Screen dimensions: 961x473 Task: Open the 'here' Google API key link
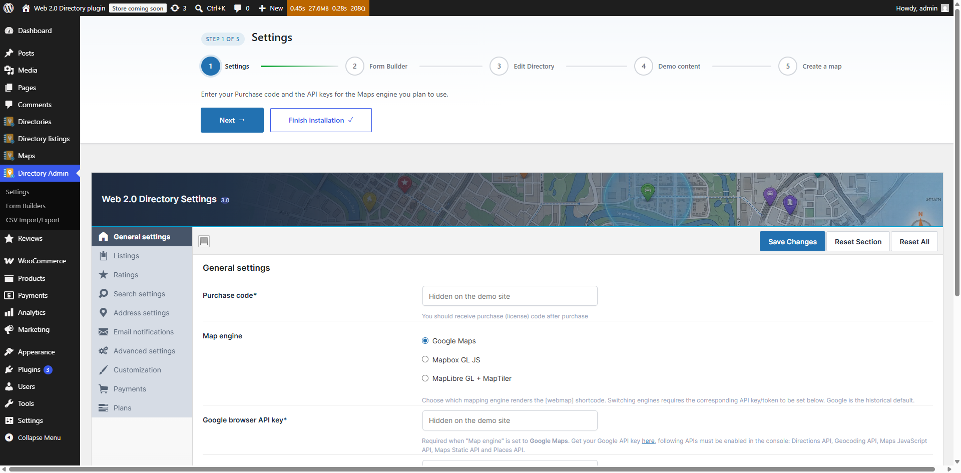pos(648,441)
